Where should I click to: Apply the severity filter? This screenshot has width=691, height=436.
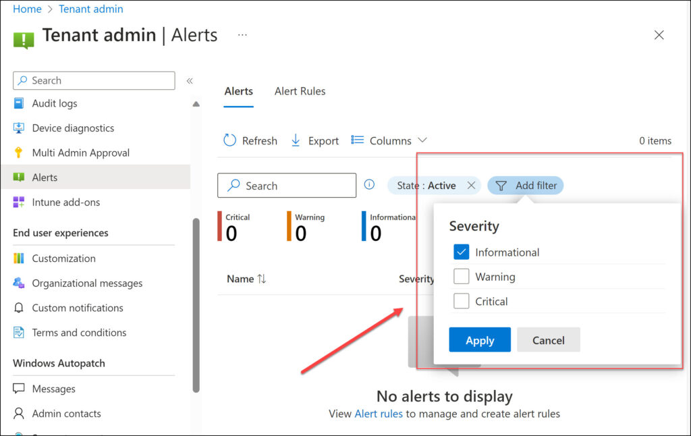coord(480,340)
